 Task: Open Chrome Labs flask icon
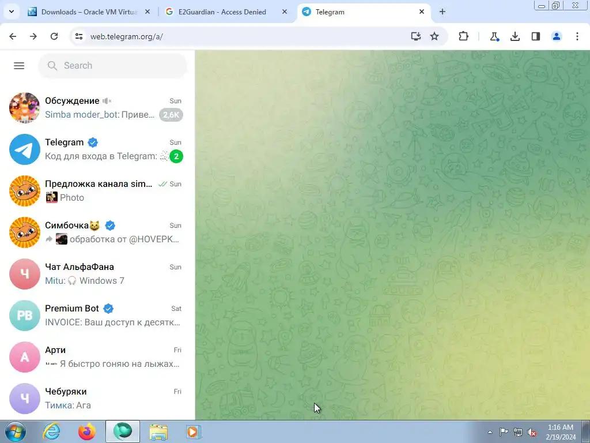coord(494,36)
